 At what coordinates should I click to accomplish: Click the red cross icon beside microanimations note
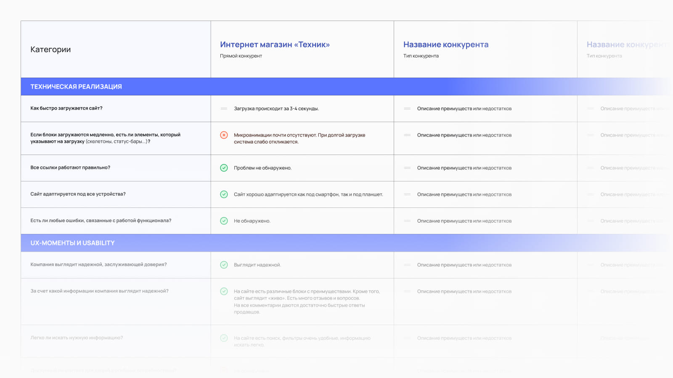point(224,135)
